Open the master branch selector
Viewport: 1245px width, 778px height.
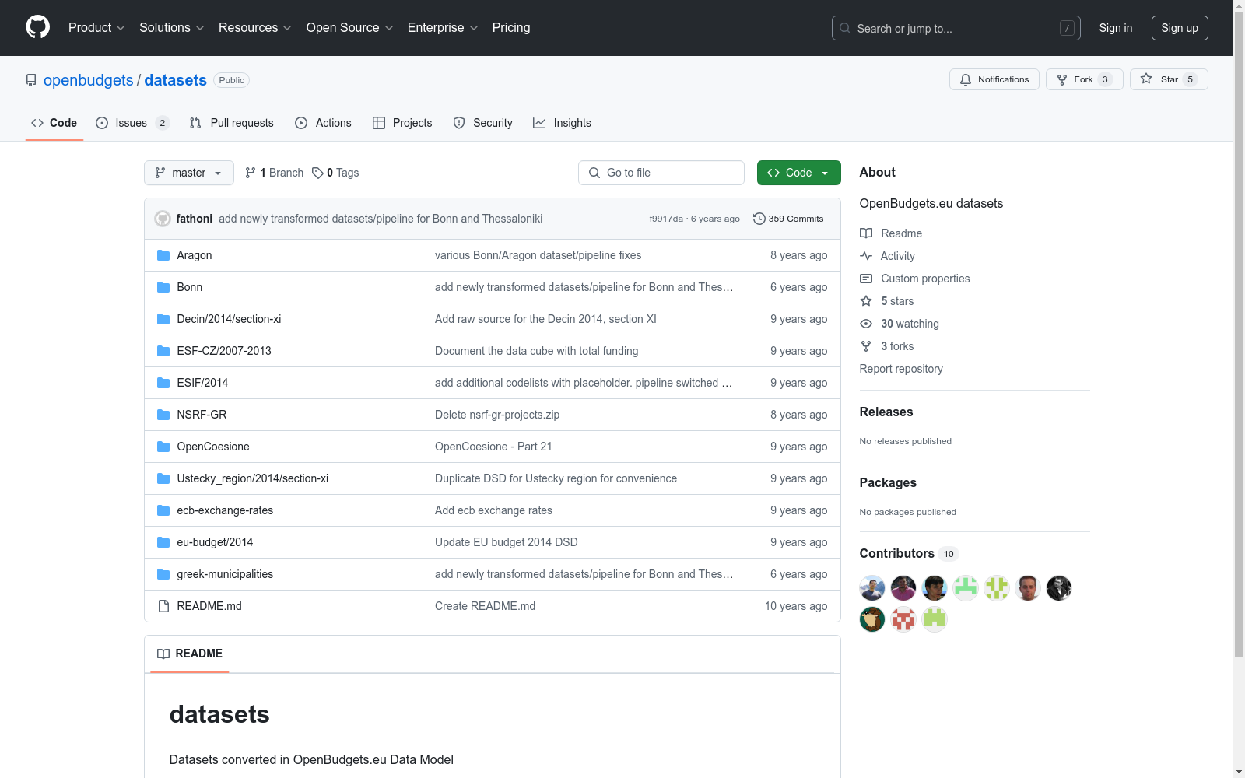pyautogui.click(x=189, y=173)
